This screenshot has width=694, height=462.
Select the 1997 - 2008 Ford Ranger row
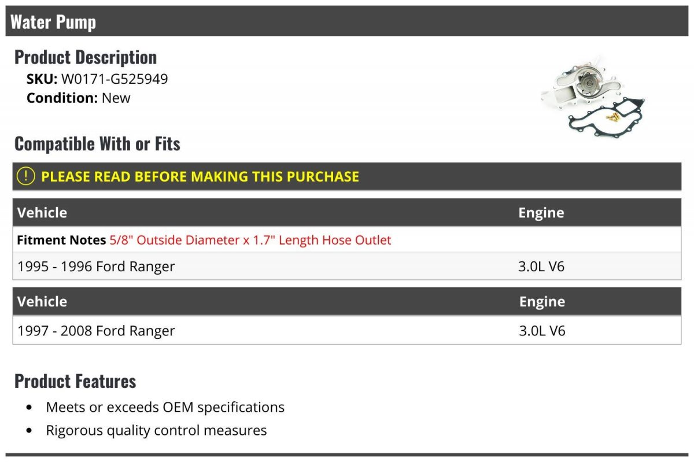(96, 331)
